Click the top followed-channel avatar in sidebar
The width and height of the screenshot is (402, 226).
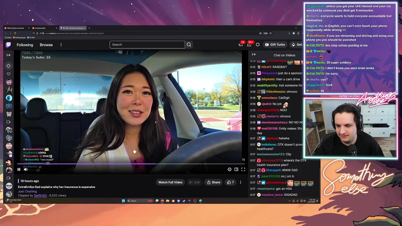pos(9,82)
